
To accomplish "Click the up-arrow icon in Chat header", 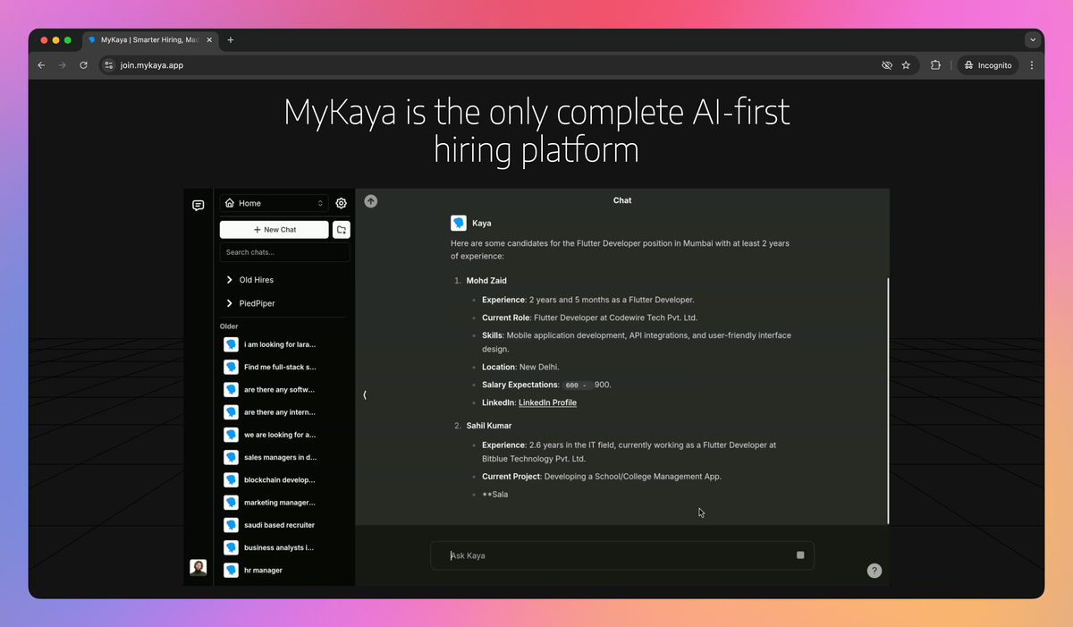I will [371, 201].
